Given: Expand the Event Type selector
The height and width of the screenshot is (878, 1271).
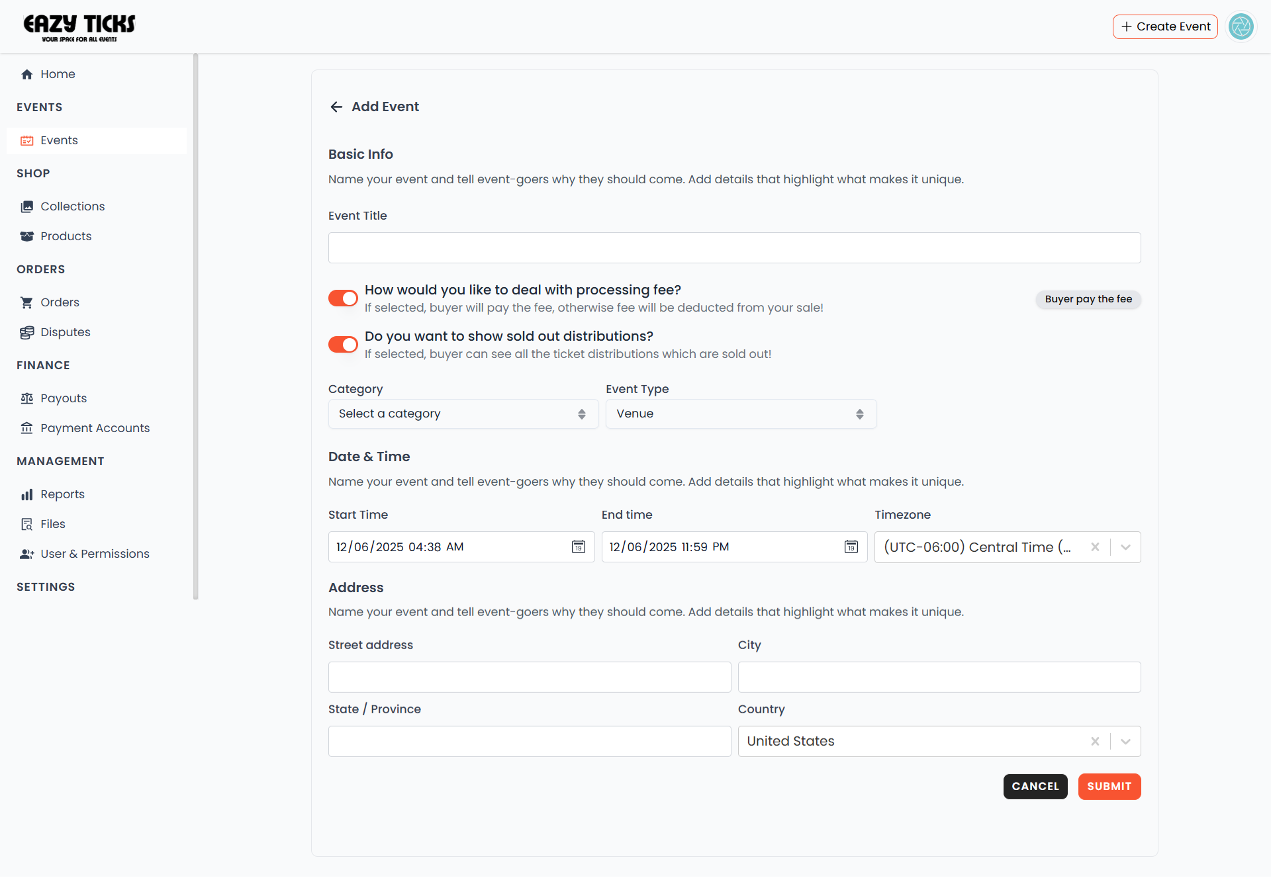Looking at the screenshot, I should click(x=740, y=414).
